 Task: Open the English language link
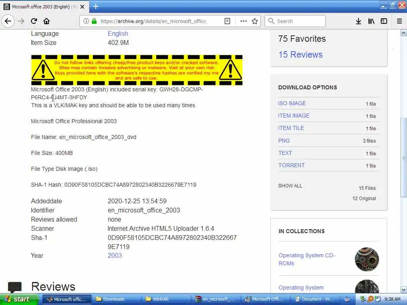[118, 33]
